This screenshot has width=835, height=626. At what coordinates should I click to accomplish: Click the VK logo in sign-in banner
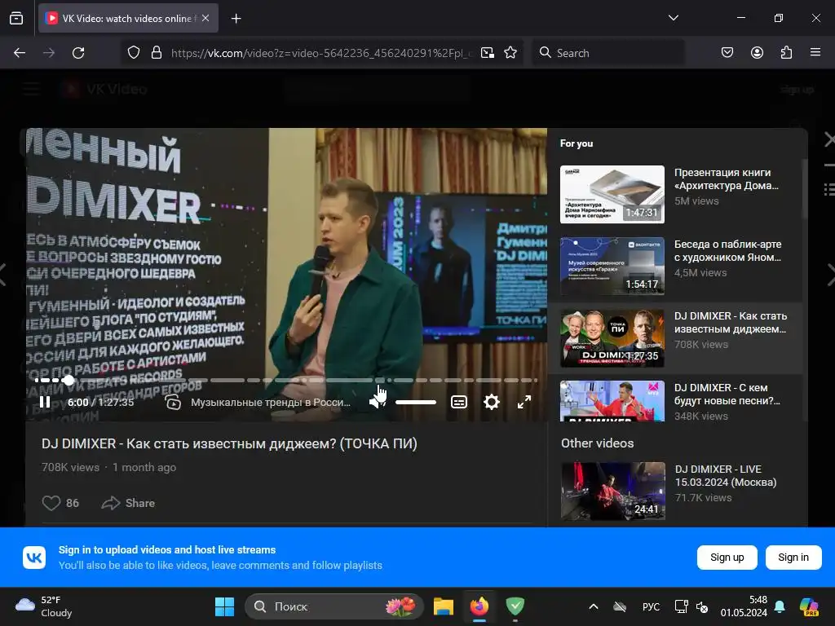coord(34,558)
